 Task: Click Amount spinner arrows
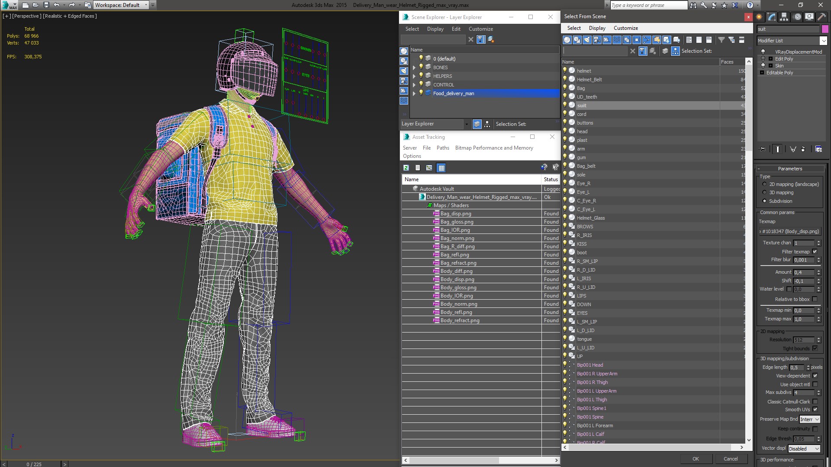tap(818, 272)
